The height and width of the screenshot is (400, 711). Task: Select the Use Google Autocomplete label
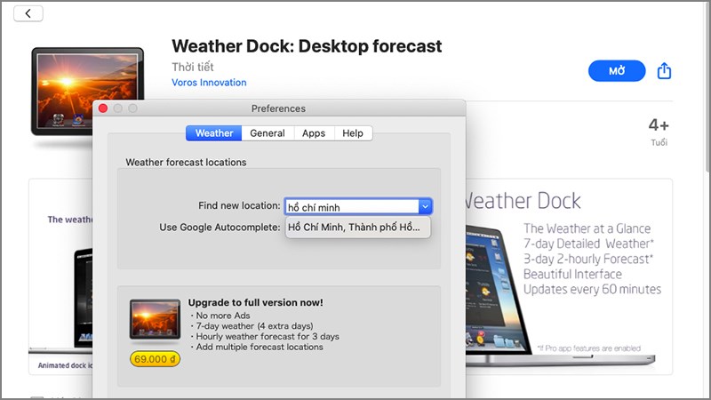pos(220,228)
